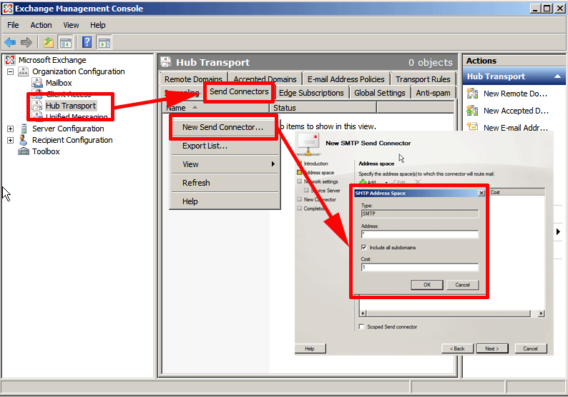The image size is (568, 397).
Task: Click New Accepted Domain action label
Action: point(516,111)
